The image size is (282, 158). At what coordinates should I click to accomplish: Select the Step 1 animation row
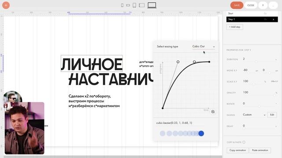pos(252,19)
